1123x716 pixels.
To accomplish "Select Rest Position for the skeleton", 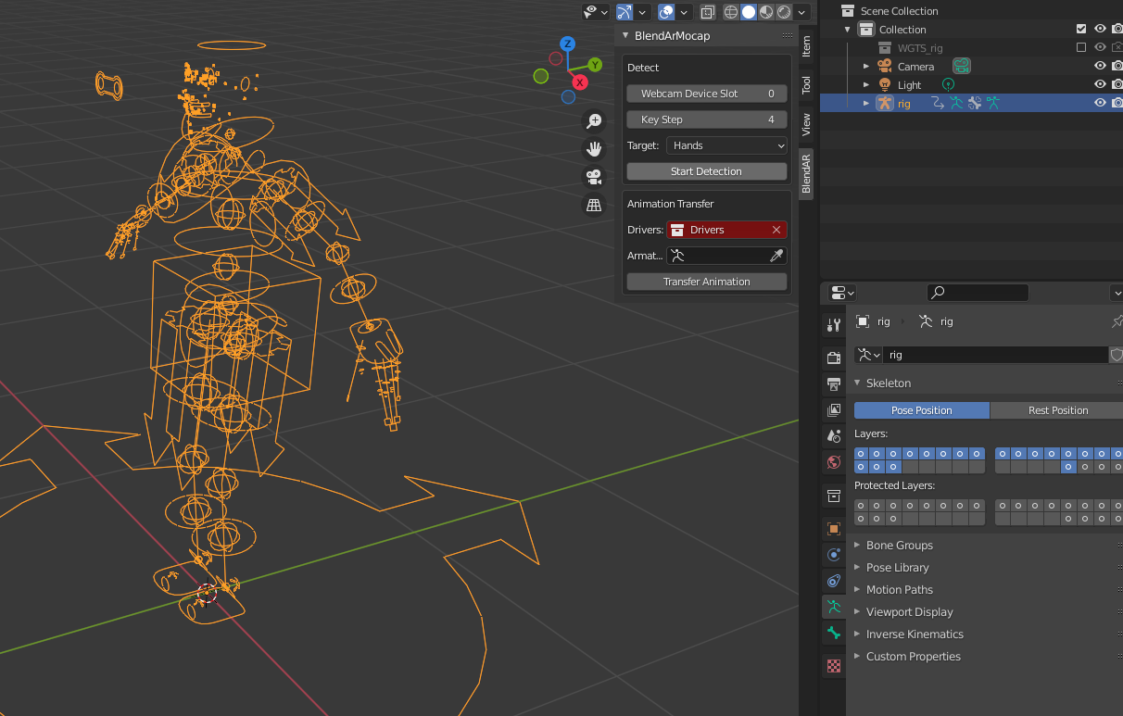I will pos(1057,410).
